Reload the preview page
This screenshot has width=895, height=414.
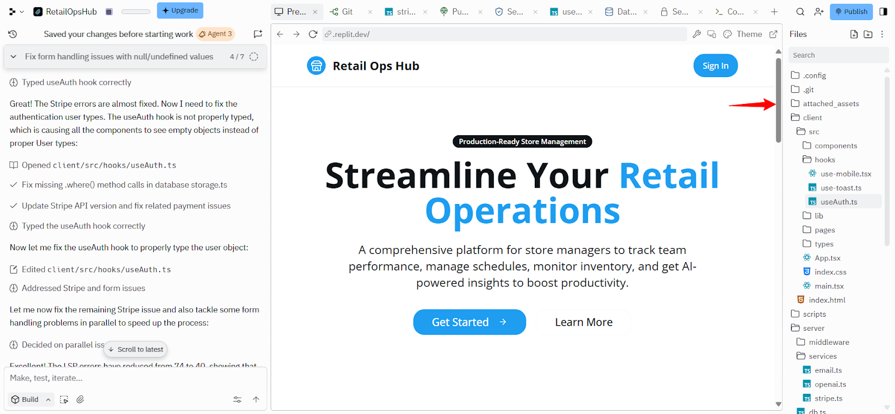[x=313, y=34]
